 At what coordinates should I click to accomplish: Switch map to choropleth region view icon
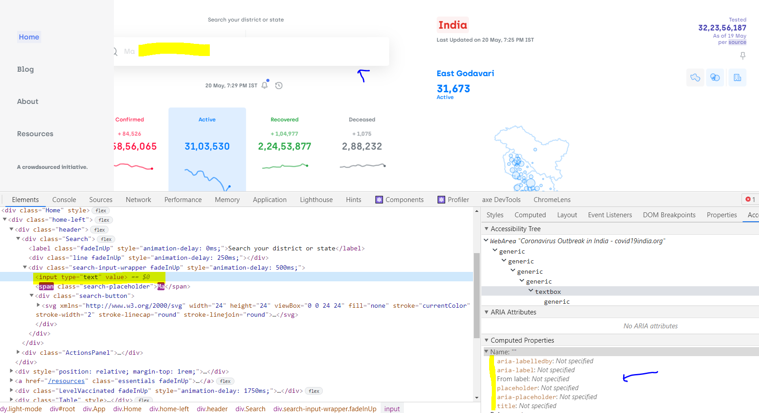(x=695, y=77)
